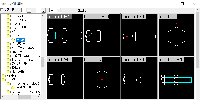
Task: Select the ブースターポンプ 25mm folder label
Action: click(x=26, y=92)
